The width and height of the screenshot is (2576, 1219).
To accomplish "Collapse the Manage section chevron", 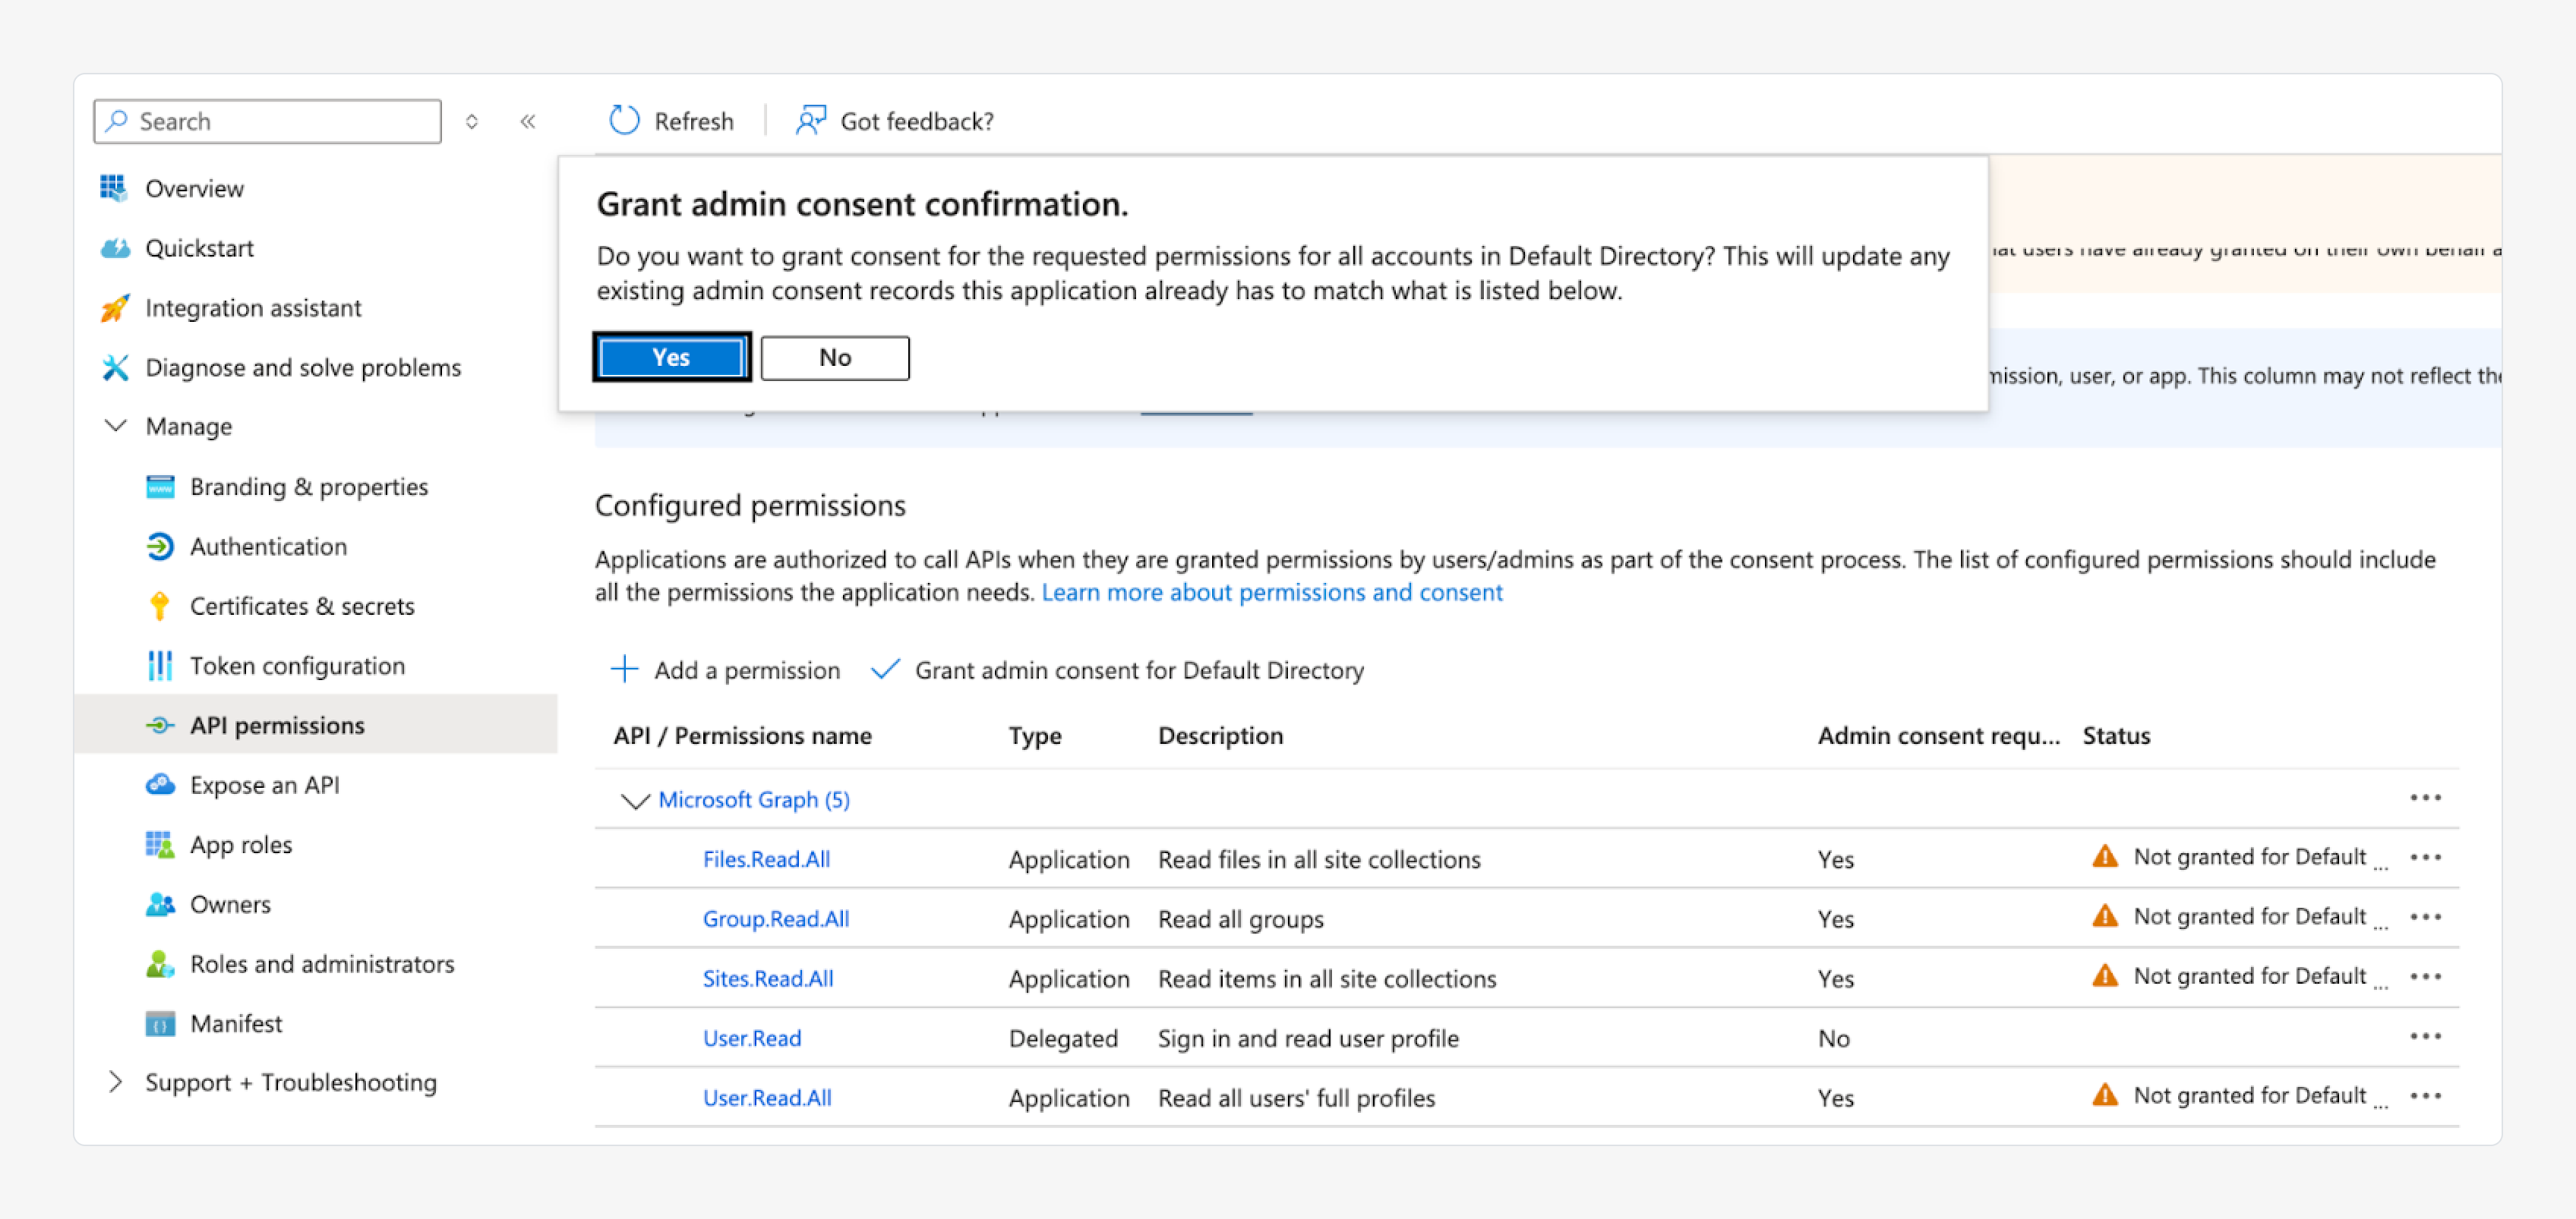I will coord(115,426).
